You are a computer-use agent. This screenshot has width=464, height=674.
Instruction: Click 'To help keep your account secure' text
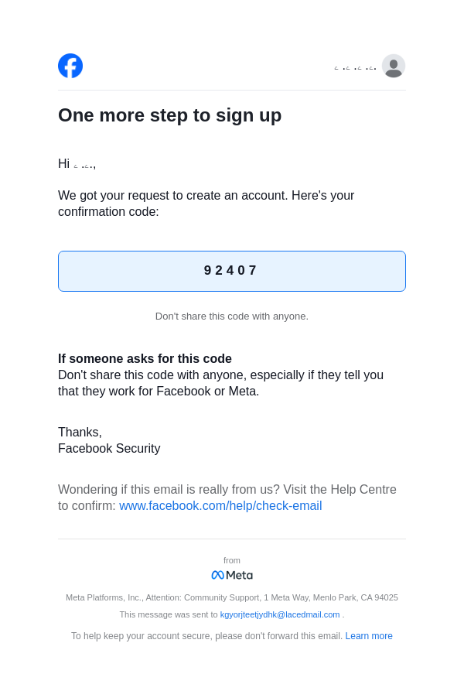tap(206, 636)
